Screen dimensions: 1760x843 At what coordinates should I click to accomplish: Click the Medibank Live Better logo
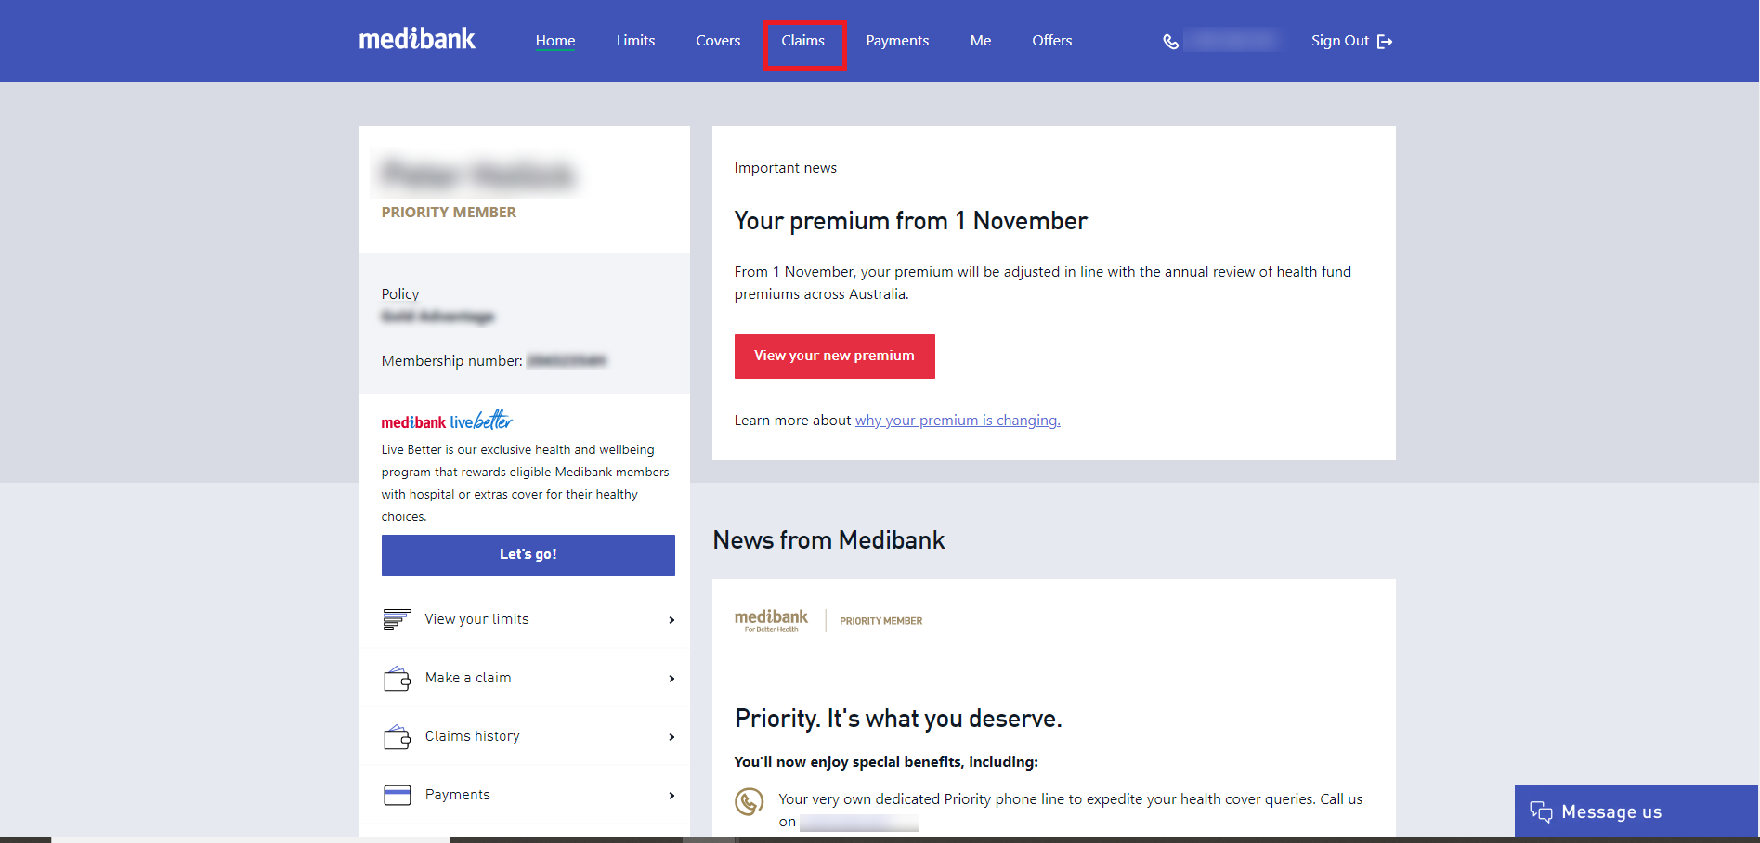click(x=445, y=420)
